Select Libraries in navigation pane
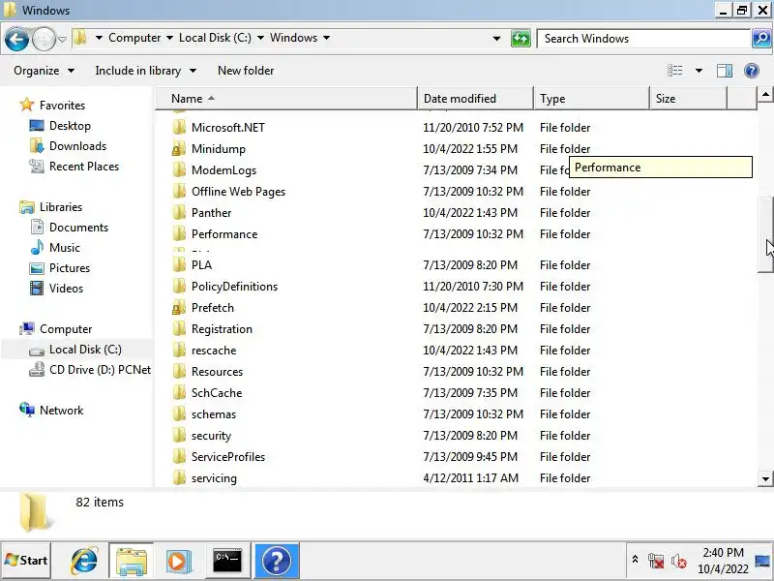This screenshot has height=581, width=774. pyautogui.click(x=61, y=206)
